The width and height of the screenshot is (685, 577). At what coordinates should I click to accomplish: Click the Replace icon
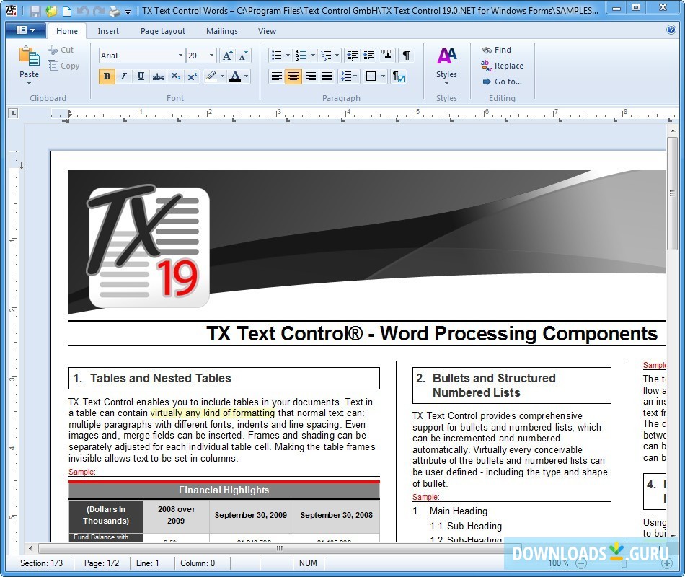[x=503, y=66]
